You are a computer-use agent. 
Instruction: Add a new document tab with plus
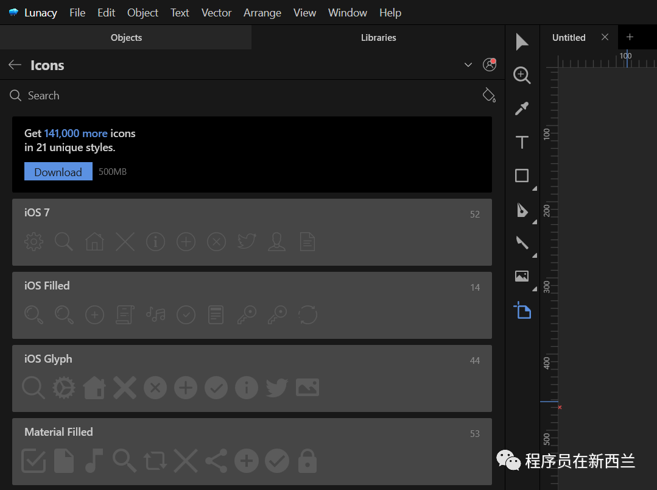(x=630, y=37)
